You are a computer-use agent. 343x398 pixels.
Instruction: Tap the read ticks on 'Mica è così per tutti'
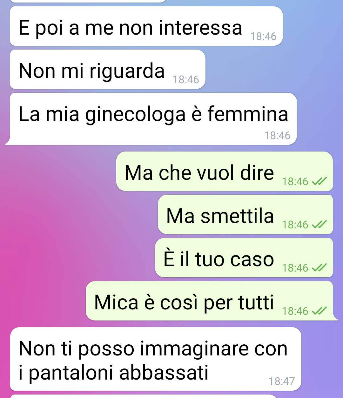pos(319,311)
